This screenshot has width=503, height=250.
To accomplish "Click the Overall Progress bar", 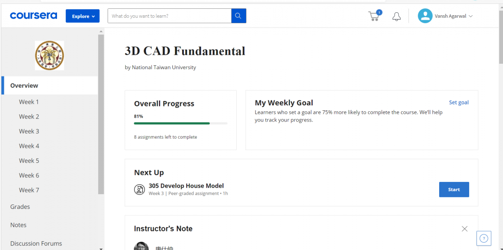I will click(181, 123).
